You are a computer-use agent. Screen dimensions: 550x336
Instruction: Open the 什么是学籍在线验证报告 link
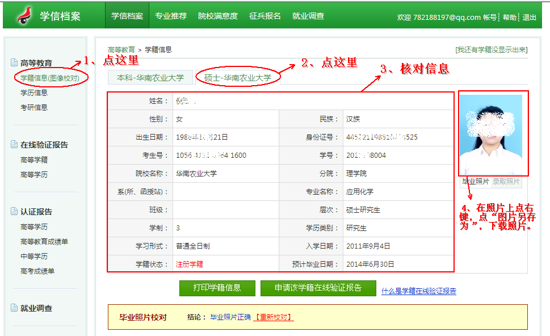click(419, 291)
